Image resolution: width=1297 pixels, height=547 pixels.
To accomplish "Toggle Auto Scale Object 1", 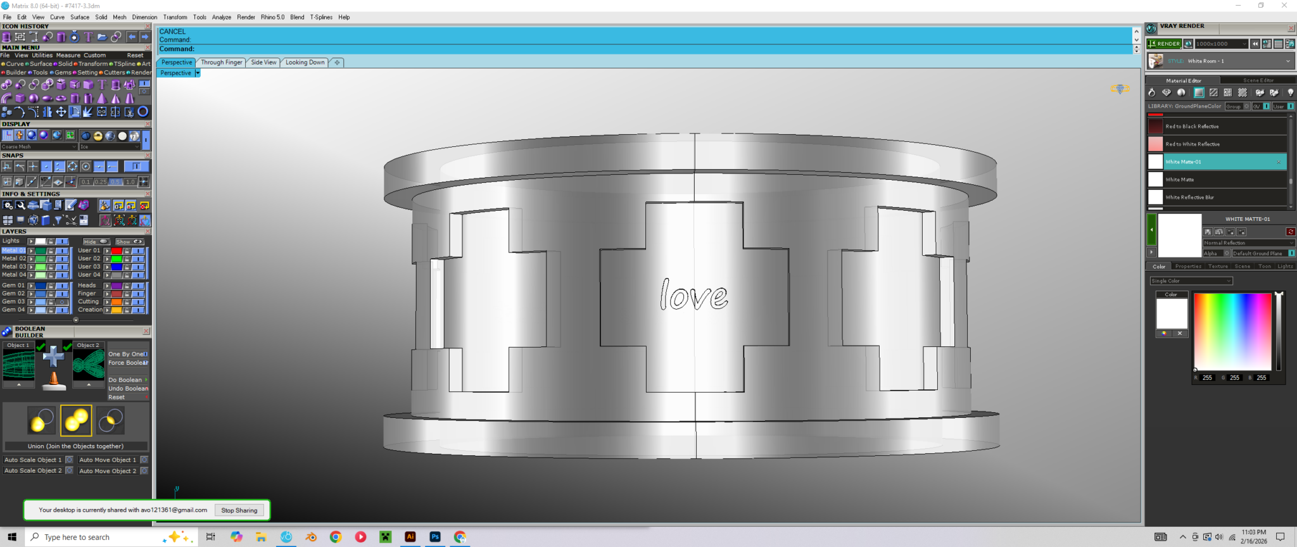I will click(69, 460).
